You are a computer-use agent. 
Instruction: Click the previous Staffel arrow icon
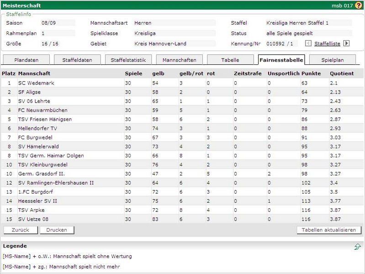[308, 43]
